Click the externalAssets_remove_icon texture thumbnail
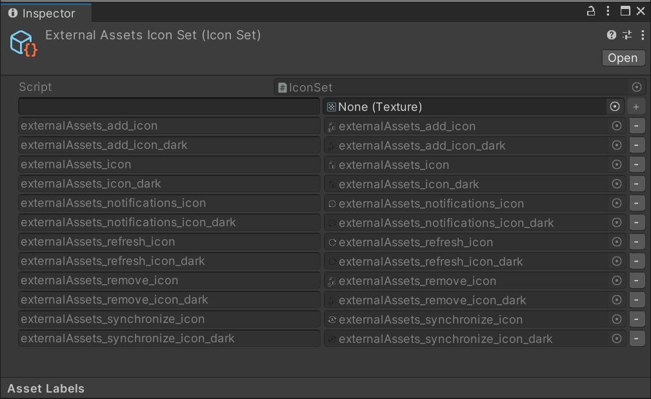 331,280
